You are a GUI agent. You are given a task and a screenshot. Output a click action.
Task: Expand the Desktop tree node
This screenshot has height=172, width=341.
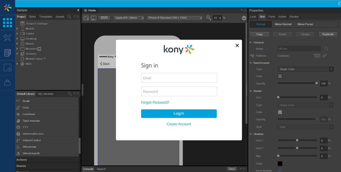pyautogui.click(x=17, y=39)
